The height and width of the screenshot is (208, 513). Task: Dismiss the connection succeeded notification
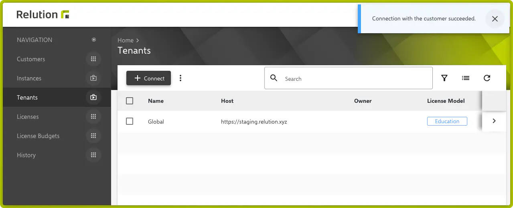coord(495,19)
